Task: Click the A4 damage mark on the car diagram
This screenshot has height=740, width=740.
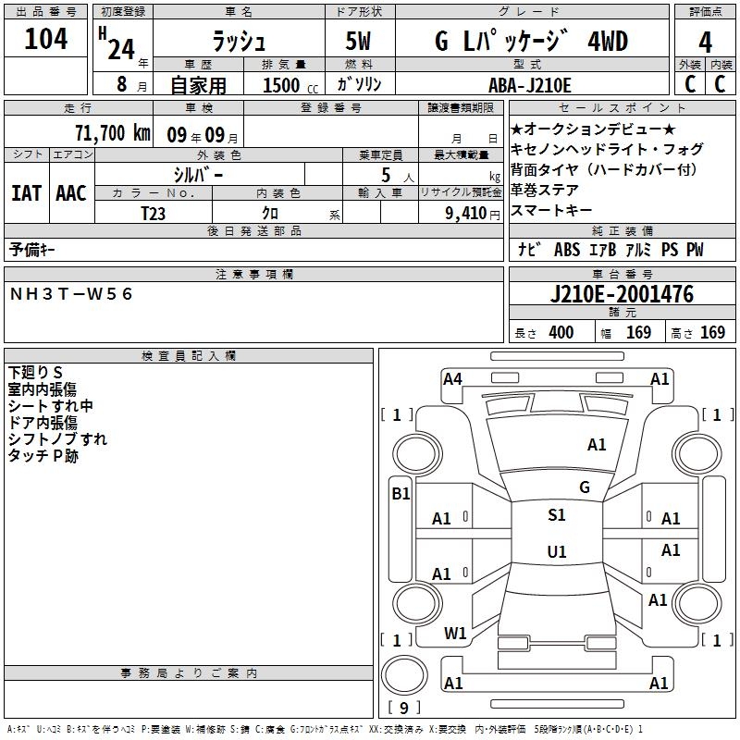Action: click(x=452, y=378)
